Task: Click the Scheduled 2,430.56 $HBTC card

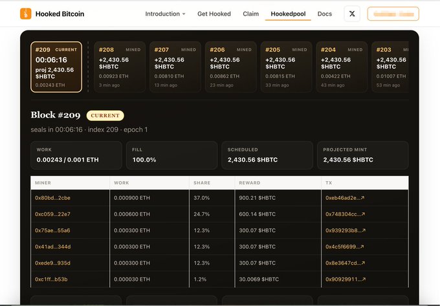Action: click(x=267, y=155)
